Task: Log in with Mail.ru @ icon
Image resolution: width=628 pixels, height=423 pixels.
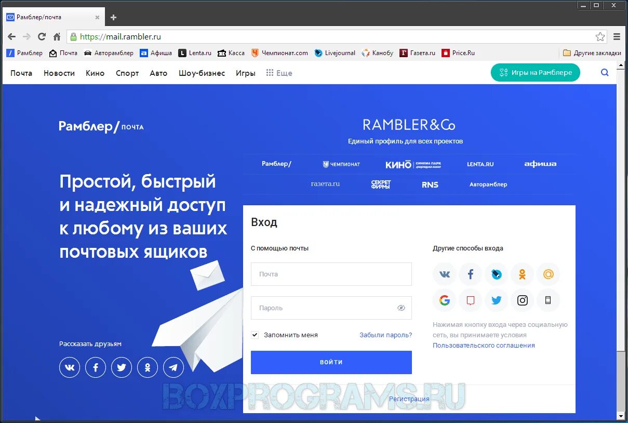Action: 549,274
